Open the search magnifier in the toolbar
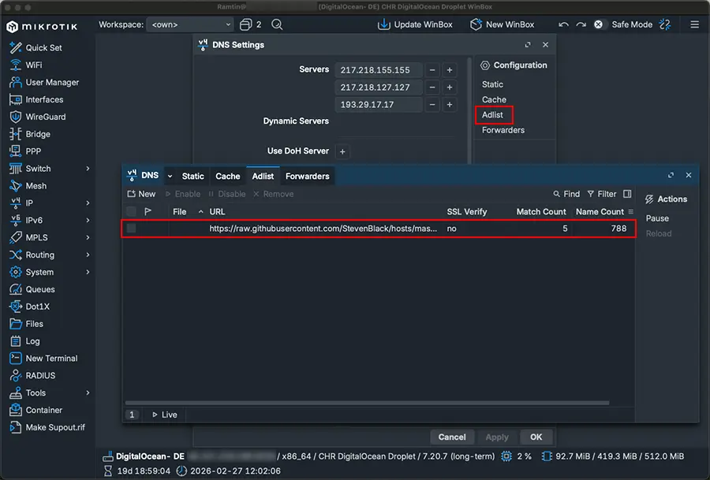This screenshot has height=480, width=710. 277,24
